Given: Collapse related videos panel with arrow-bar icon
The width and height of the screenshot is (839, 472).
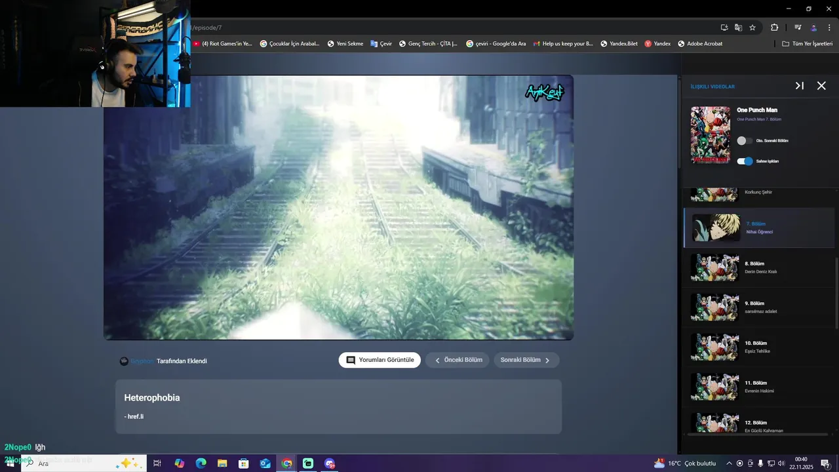Looking at the screenshot, I should click(800, 86).
